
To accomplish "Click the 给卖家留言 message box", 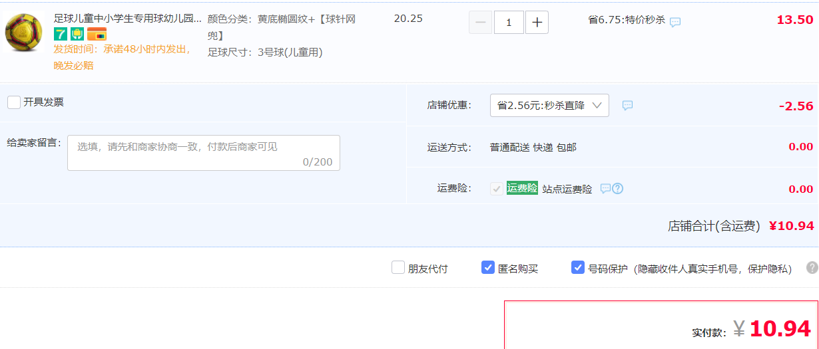I will click(204, 153).
